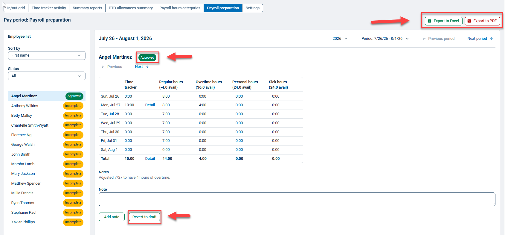Select the Payroll hours categories tab
The image size is (505, 235).
pos(180,8)
